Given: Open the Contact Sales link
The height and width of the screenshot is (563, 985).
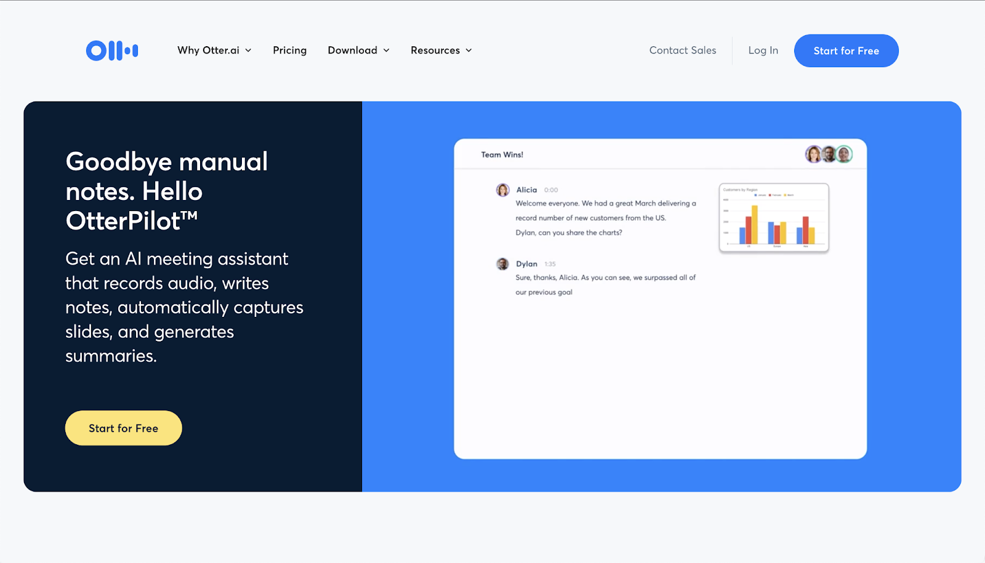Looking at the screenshot, I should (x=683, y=50).
